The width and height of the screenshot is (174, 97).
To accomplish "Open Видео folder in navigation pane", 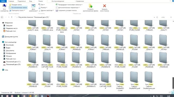I will tap(7, 48).
